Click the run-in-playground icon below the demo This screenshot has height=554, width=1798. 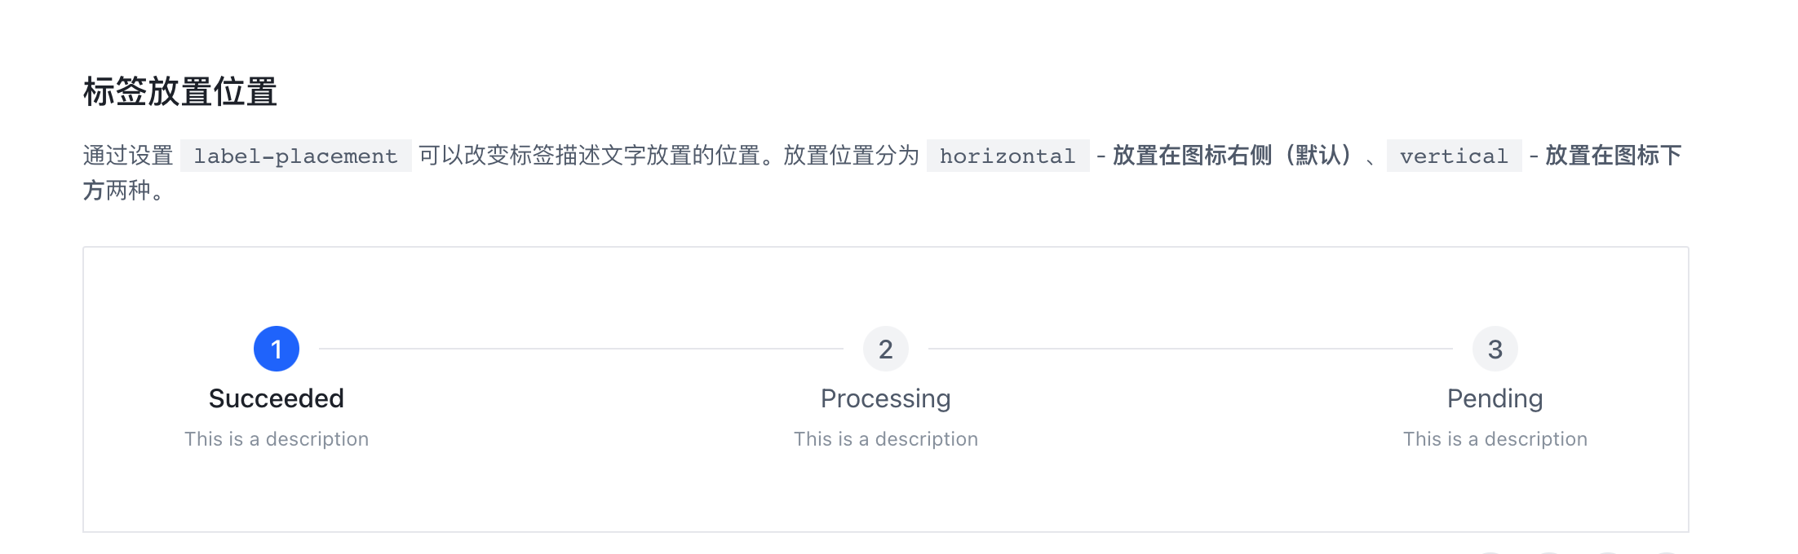(1548, 552)
